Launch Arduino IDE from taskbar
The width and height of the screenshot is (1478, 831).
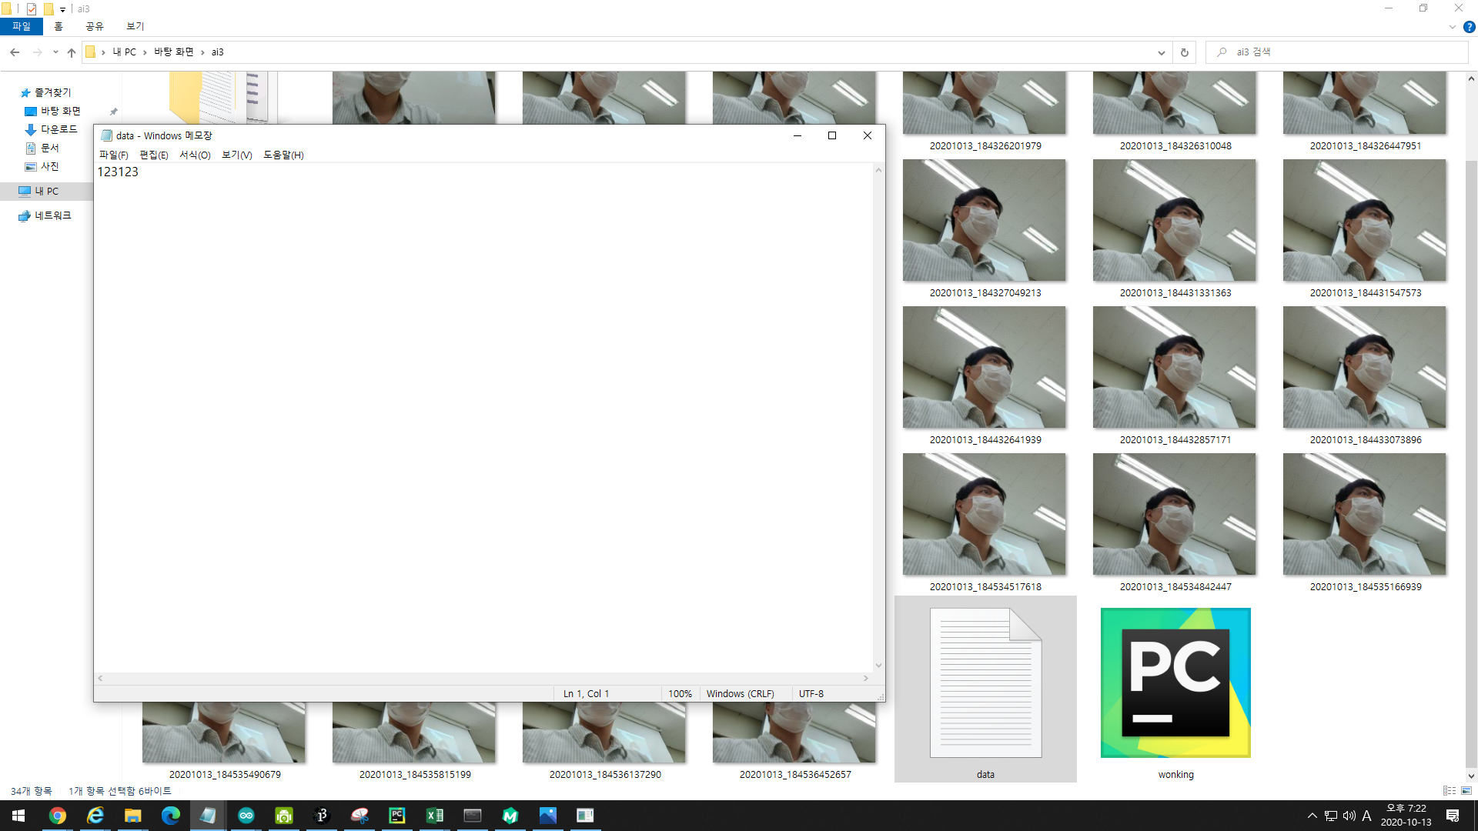246,816
